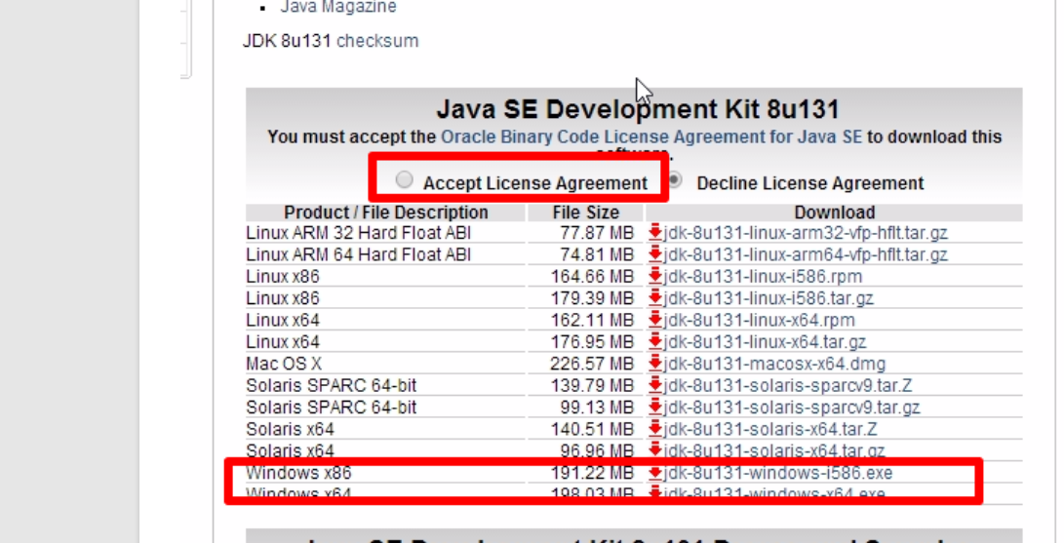Click download arrow icon for solaris-sparcv9.tar.Z

654,384
